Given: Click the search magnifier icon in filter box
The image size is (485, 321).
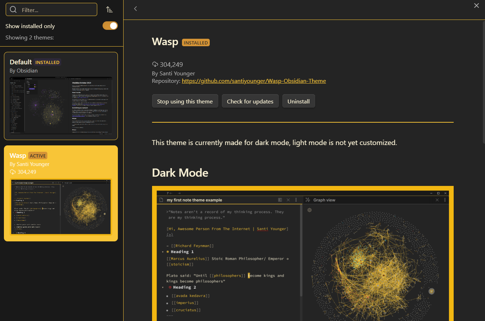Looking at the screenshot, I should (x=13, y=10).
